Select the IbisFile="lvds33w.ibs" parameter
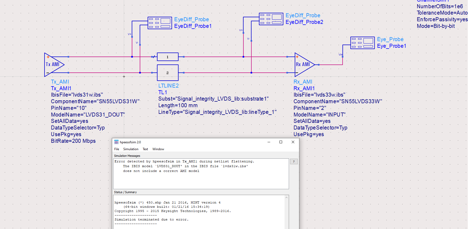This screenshot has height=229, width=468. point(320,95)
